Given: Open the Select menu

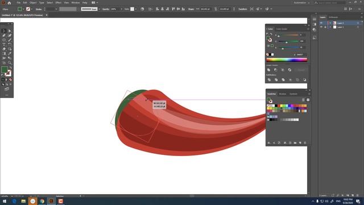Looking at the screenshot, I should [x=49, y=3].
